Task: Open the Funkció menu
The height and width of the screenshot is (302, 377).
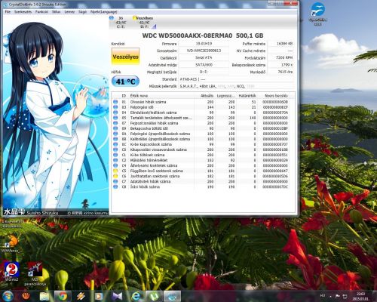Action: [x=41, y=12]
